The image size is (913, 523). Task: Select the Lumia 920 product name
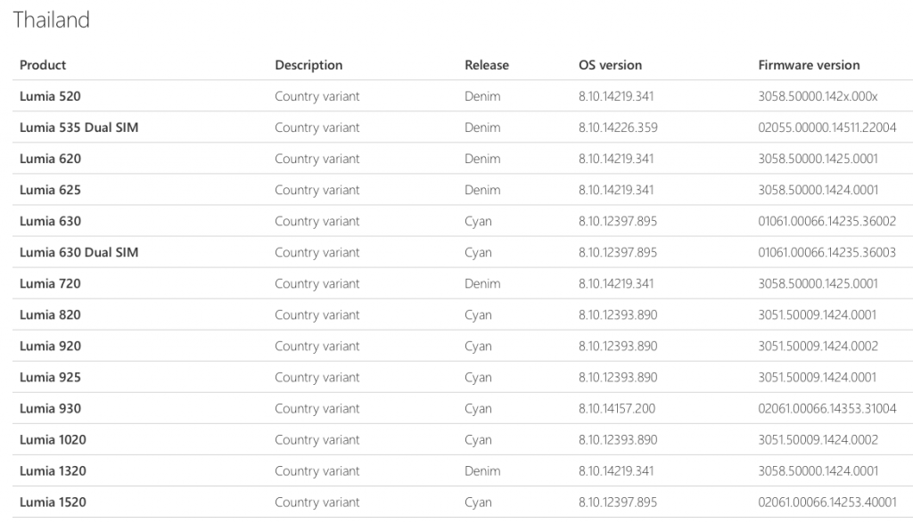point(50,347)
